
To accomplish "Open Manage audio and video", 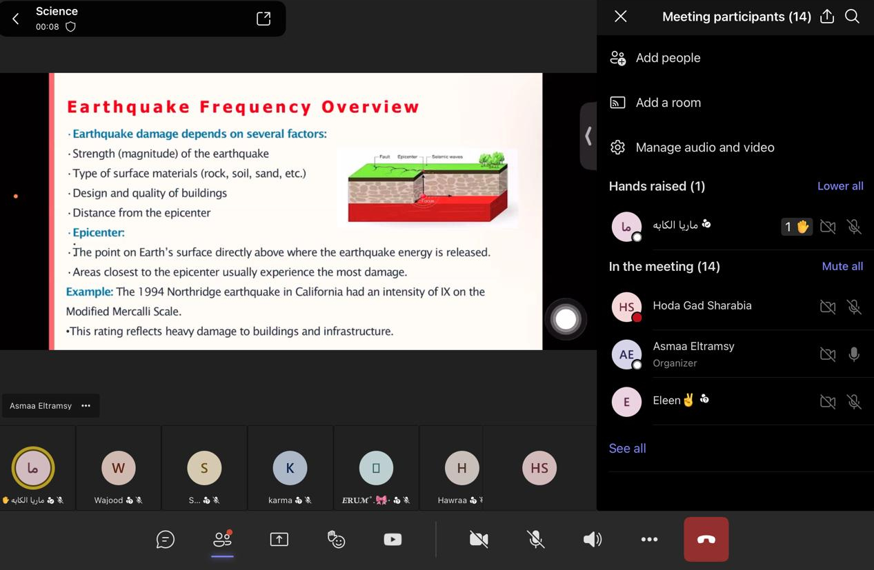I will (x=704, y=147).
